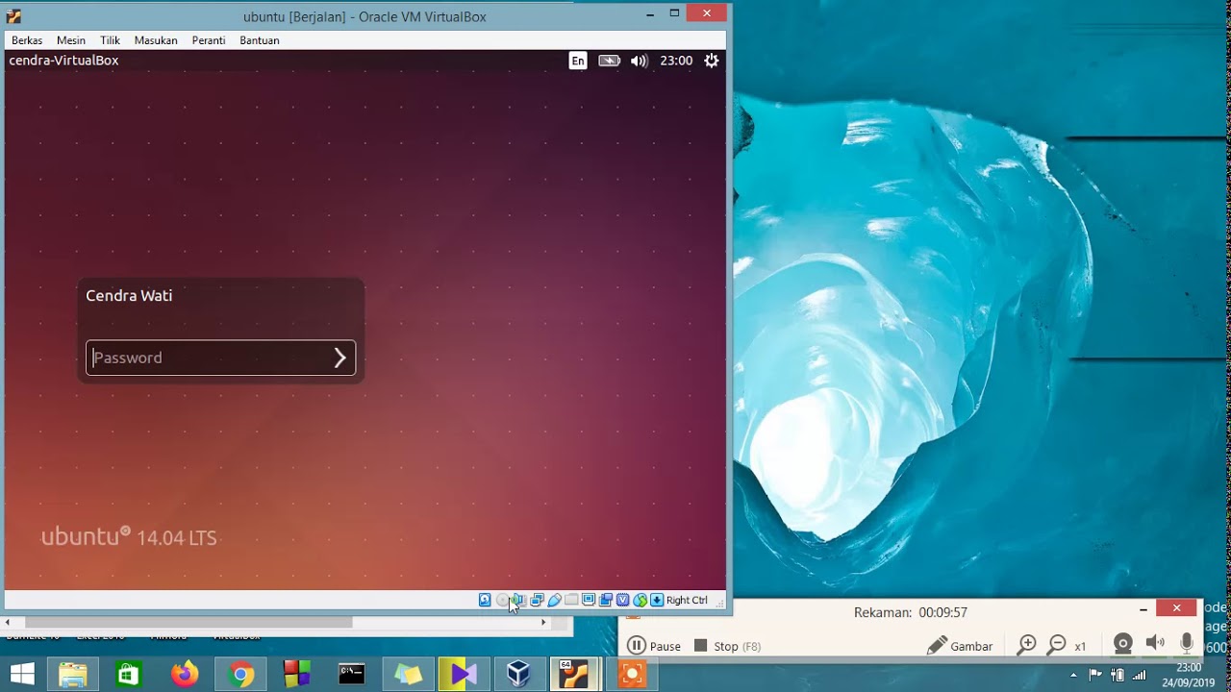Open Visual Studio from the taskbar
The width and height of the screenshot is (1231, 692).
click(464, 675)
